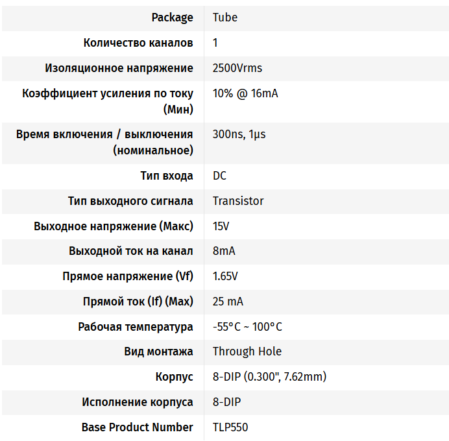The width and height of the screenshot is (449, 441).
Task: Click the Исполнение корпуса label
Action: (138, 402)
